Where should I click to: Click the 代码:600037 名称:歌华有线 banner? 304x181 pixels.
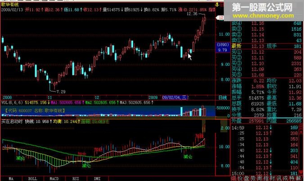[x=35, y=111]
